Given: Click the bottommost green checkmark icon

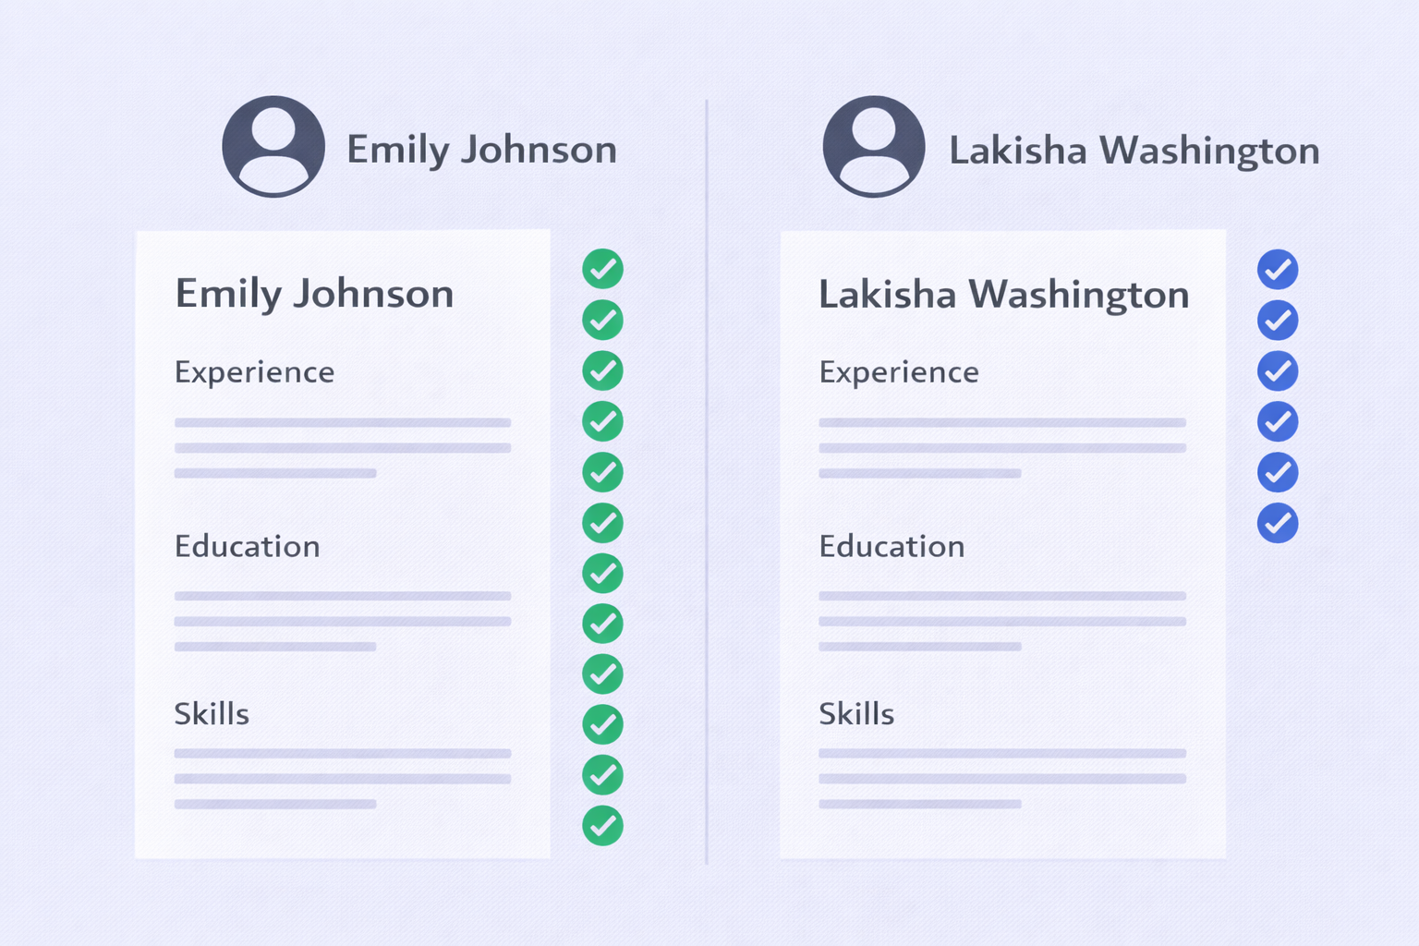Looking at the screenshot, I should [x=602, y=826].
